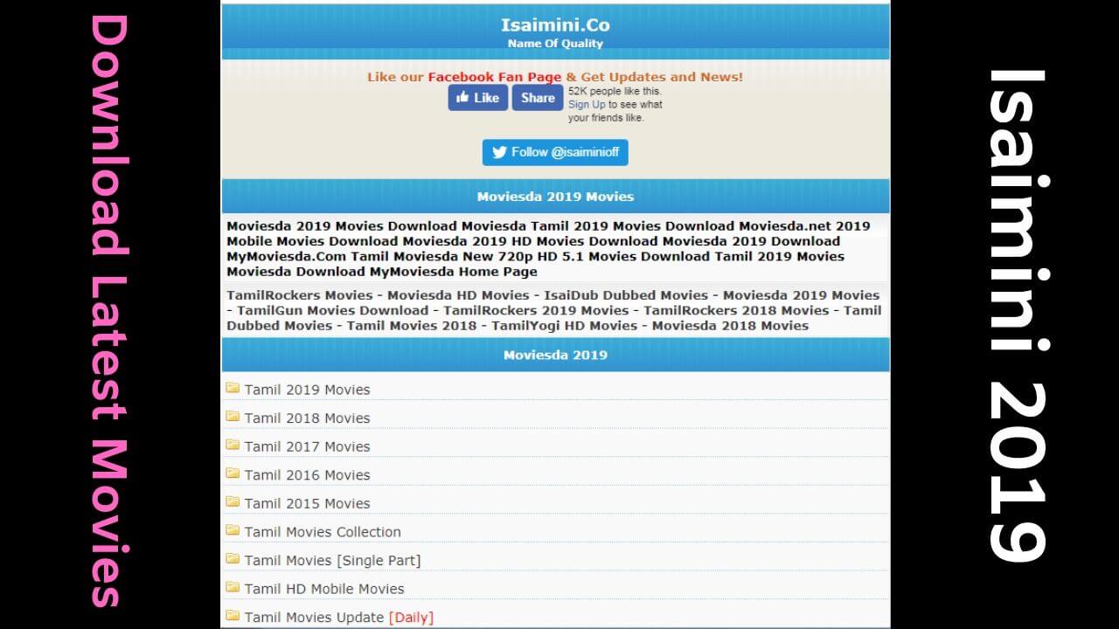This screenshot has height=629, width=1119.
Task: Click the Facebook Like button
Action: (477, 98)
